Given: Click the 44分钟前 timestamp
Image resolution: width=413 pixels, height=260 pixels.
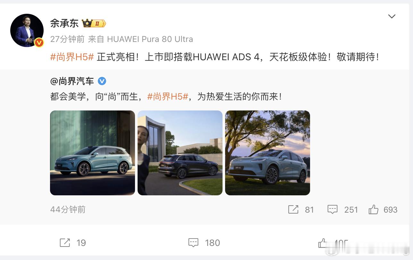Looking at the screenshot, I should point(68,209).
